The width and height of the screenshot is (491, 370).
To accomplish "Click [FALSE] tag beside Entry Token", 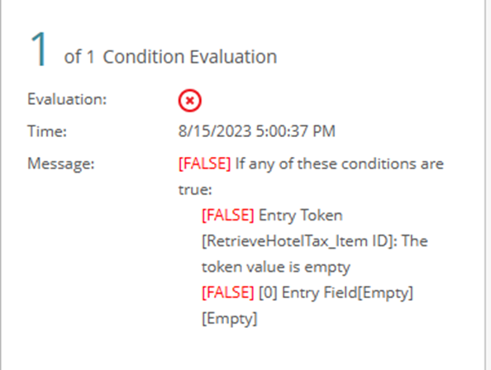I will coord(228,216).
